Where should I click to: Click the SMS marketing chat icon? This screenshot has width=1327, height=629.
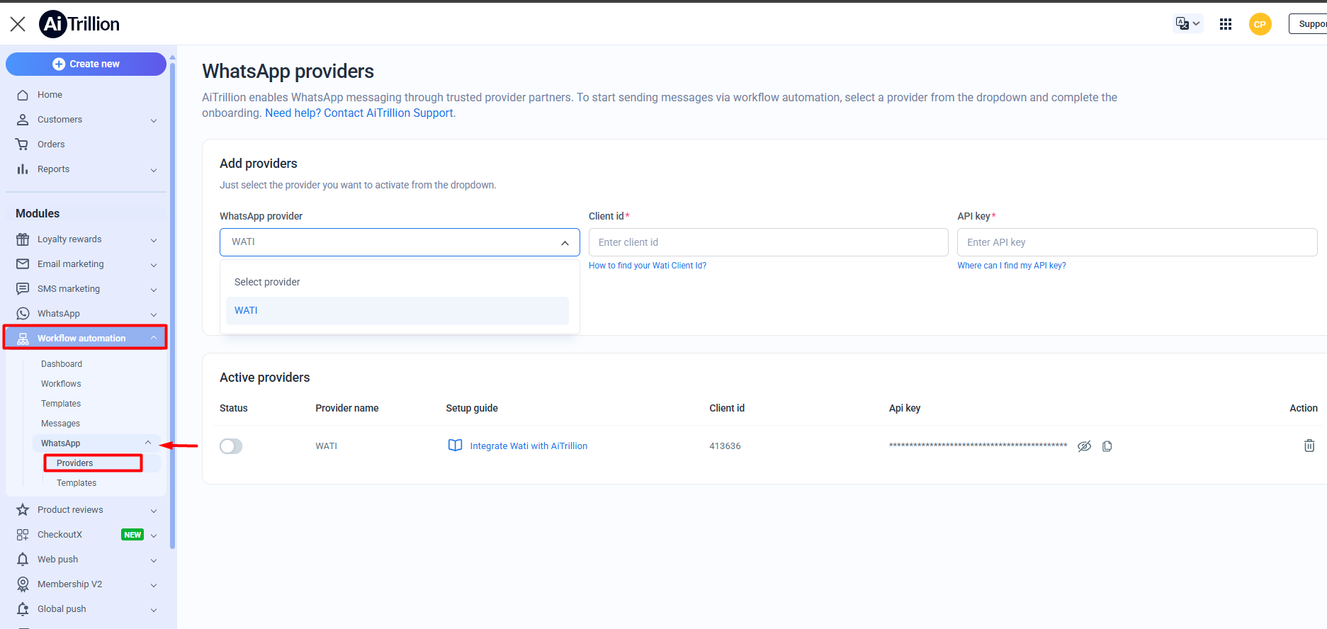click(23, 289)
